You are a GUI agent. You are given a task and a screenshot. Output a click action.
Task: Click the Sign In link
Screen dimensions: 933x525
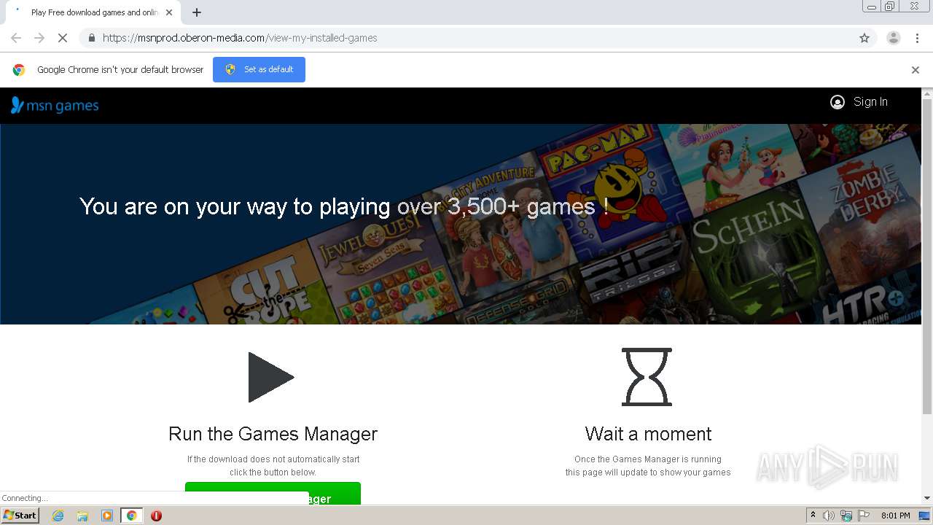tap(870, 102)
